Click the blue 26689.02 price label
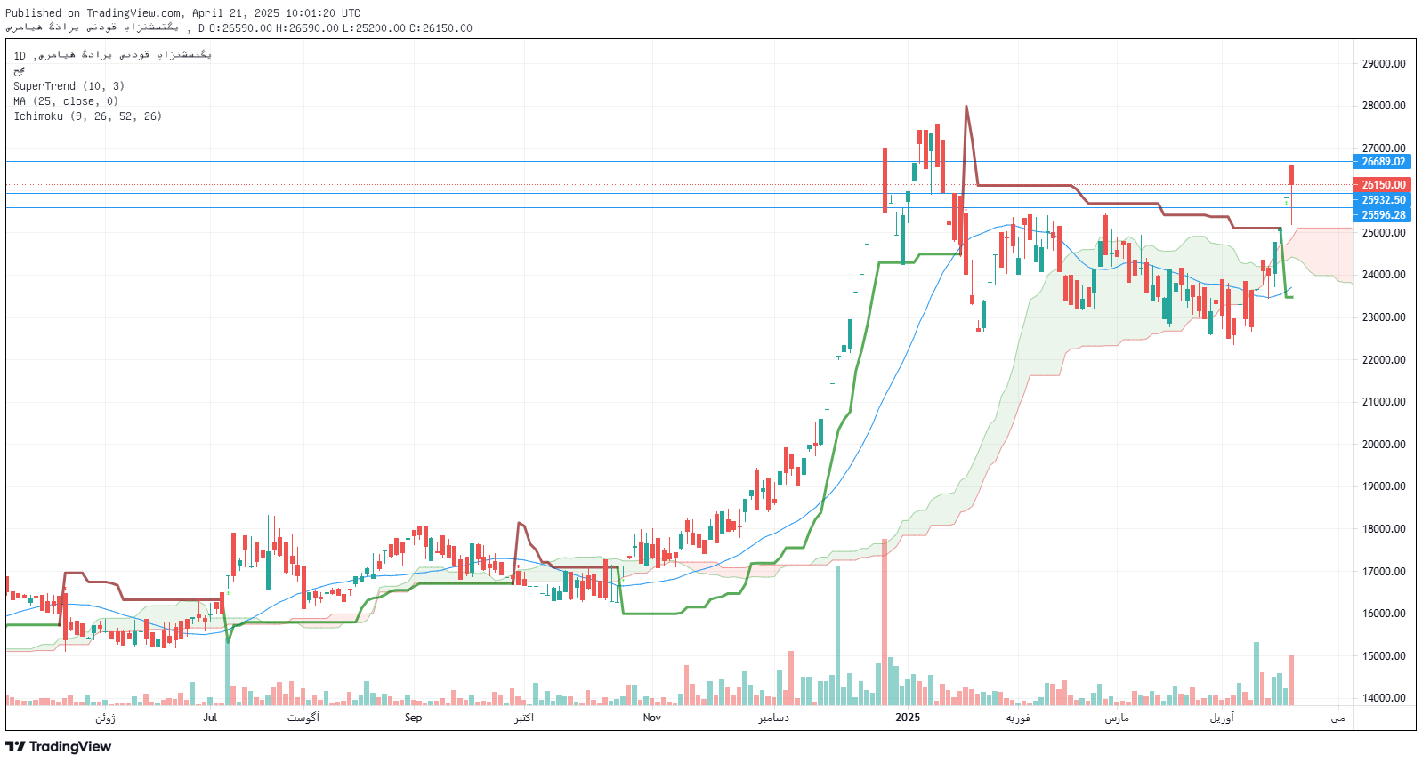This screenshot has height=763, width=1422. coord(1383,162)
